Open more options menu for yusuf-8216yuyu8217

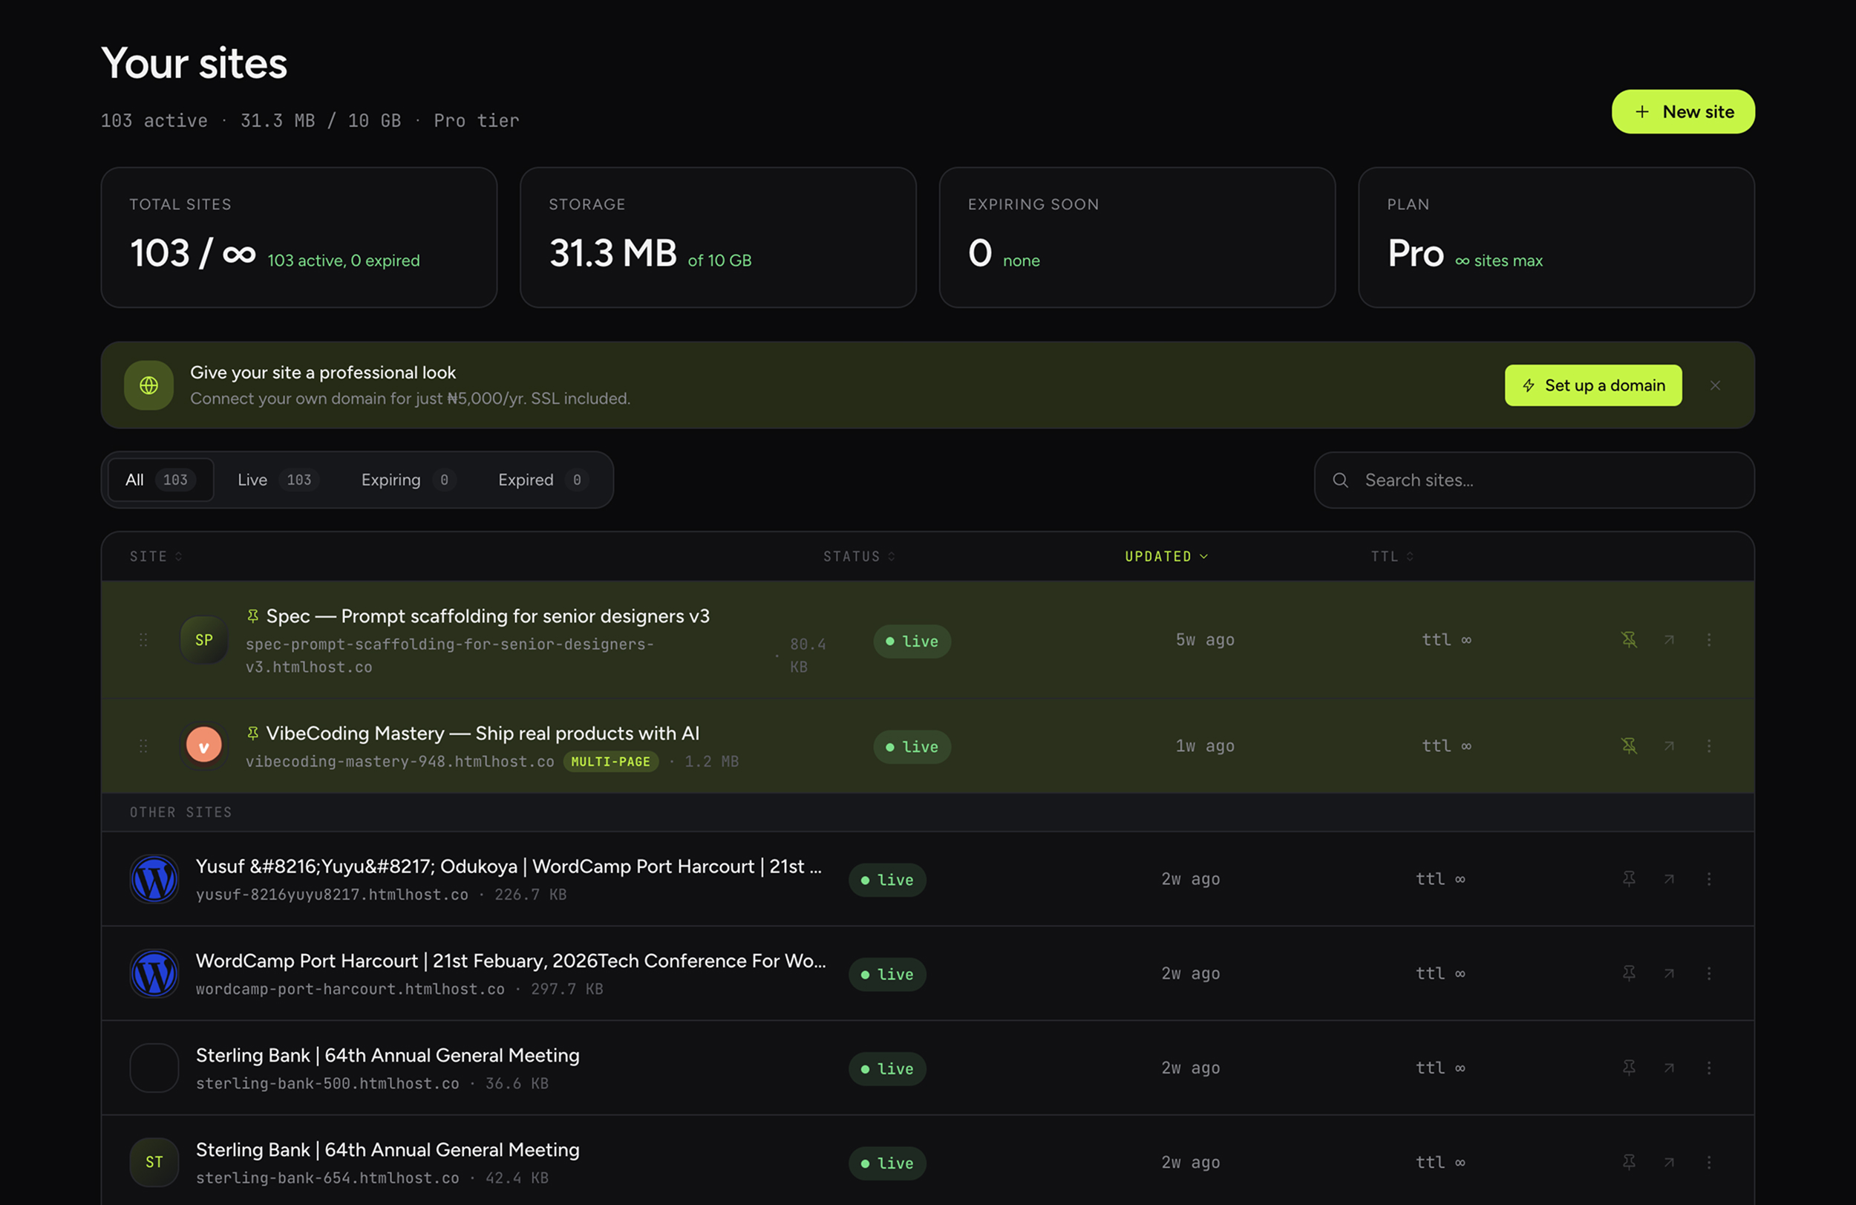coord(1708,879)
